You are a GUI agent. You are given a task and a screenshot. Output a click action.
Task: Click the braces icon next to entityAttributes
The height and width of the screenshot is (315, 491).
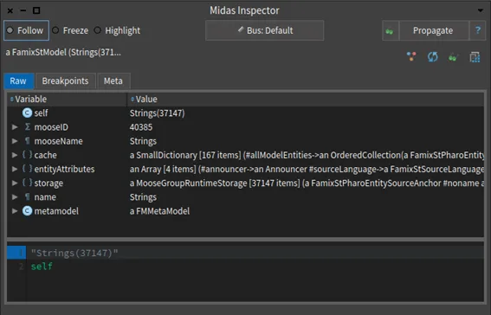27,169
